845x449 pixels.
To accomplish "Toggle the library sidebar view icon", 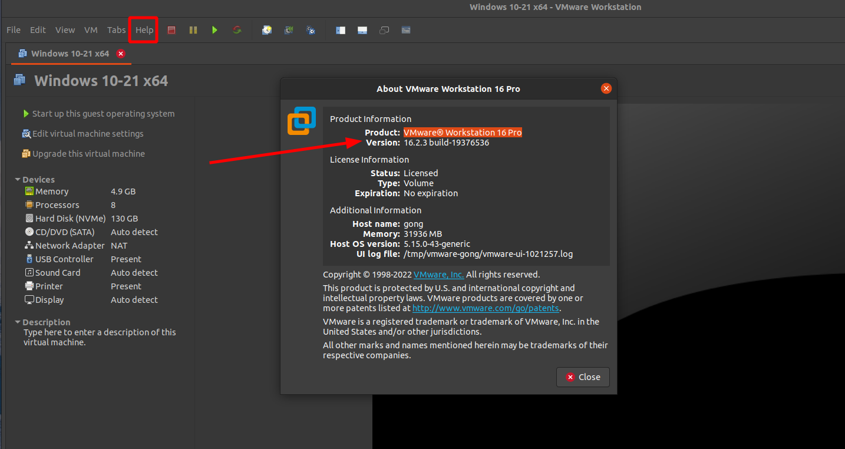I will pyautogui.click(x=341, y=30).
